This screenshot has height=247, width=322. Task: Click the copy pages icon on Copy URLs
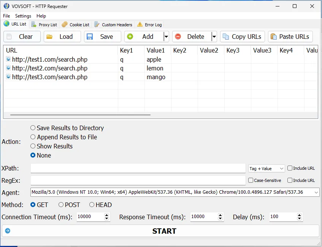(x=226, y=37)
